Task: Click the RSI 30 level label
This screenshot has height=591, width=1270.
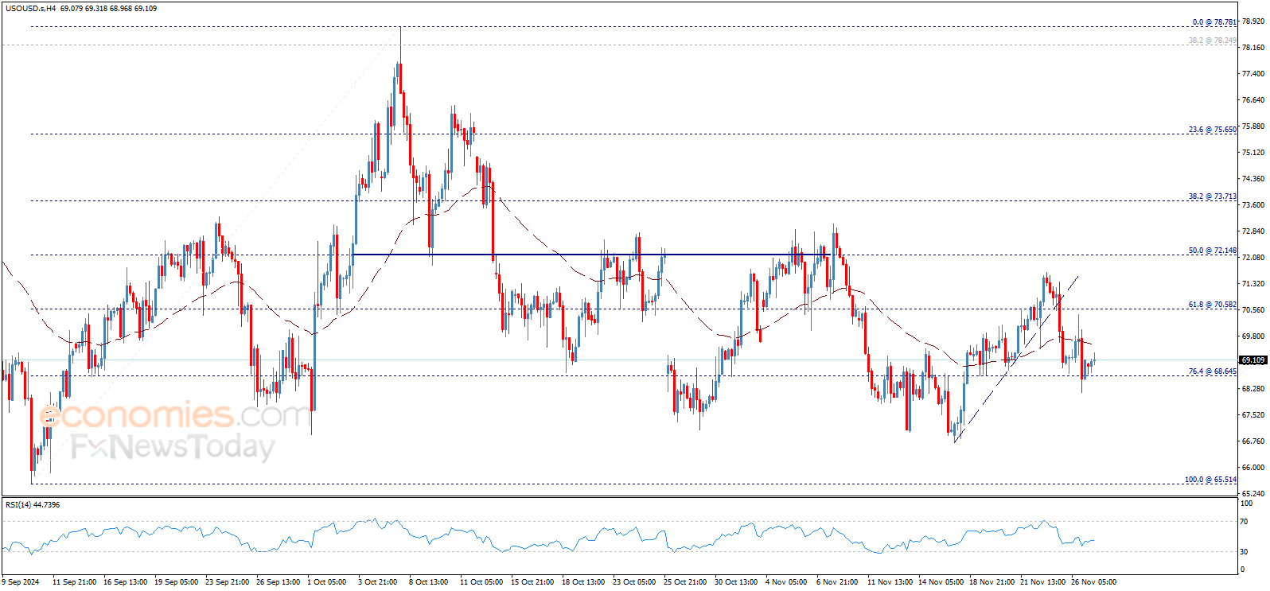Action: pos(1245,551)
